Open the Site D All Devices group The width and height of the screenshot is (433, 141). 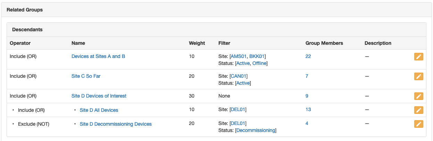tap(99, 110)
